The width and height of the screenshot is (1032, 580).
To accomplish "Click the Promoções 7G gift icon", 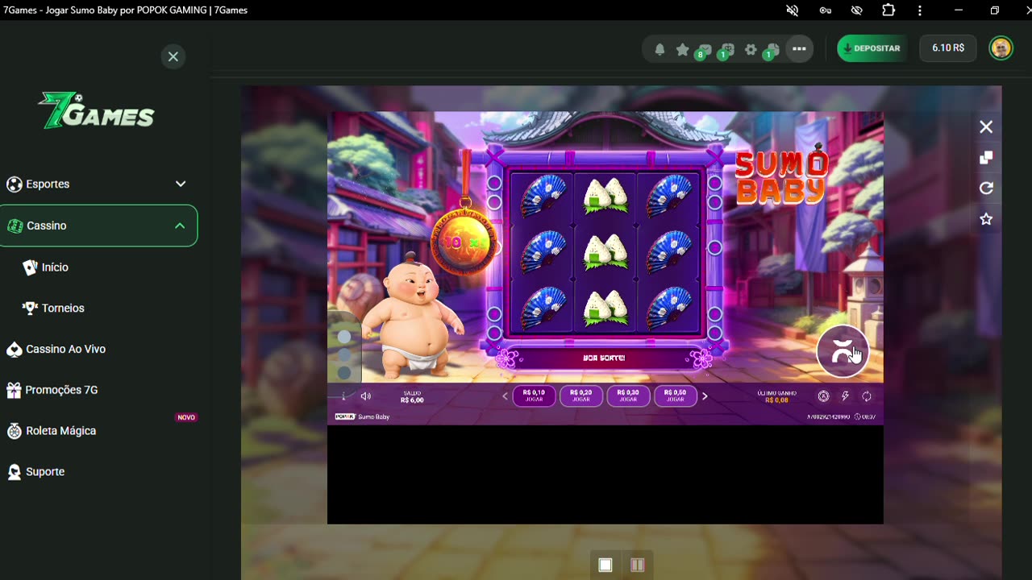I will [14, 390].
